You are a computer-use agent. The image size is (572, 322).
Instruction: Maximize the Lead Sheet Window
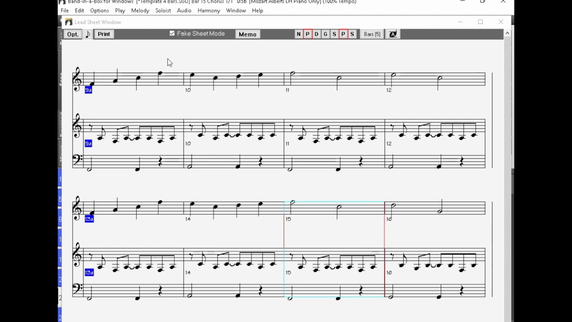480,22
